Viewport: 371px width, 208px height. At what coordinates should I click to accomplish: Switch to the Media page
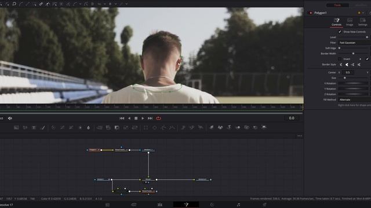click(x=107, y=205)
